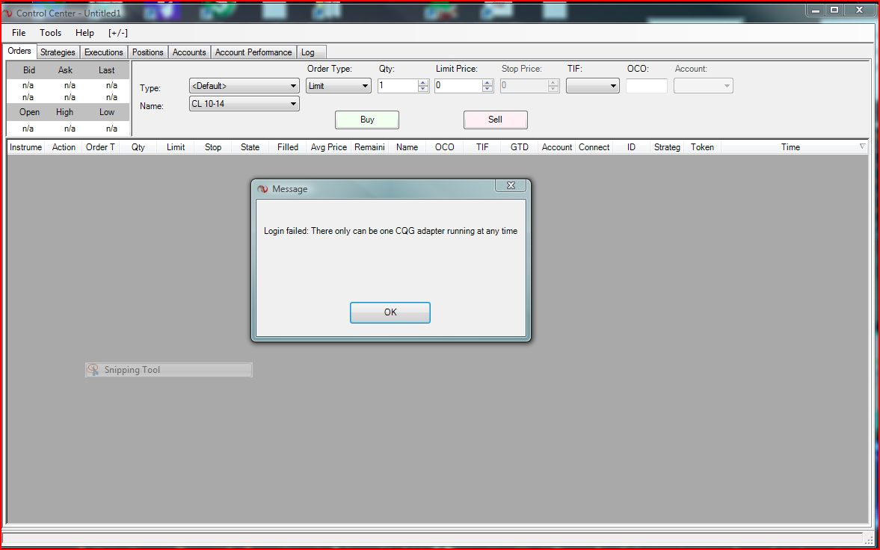Image resolution: width=880 pixels, height=550 pixels.
Task: Sort by State column header
Action: point(250,147)
